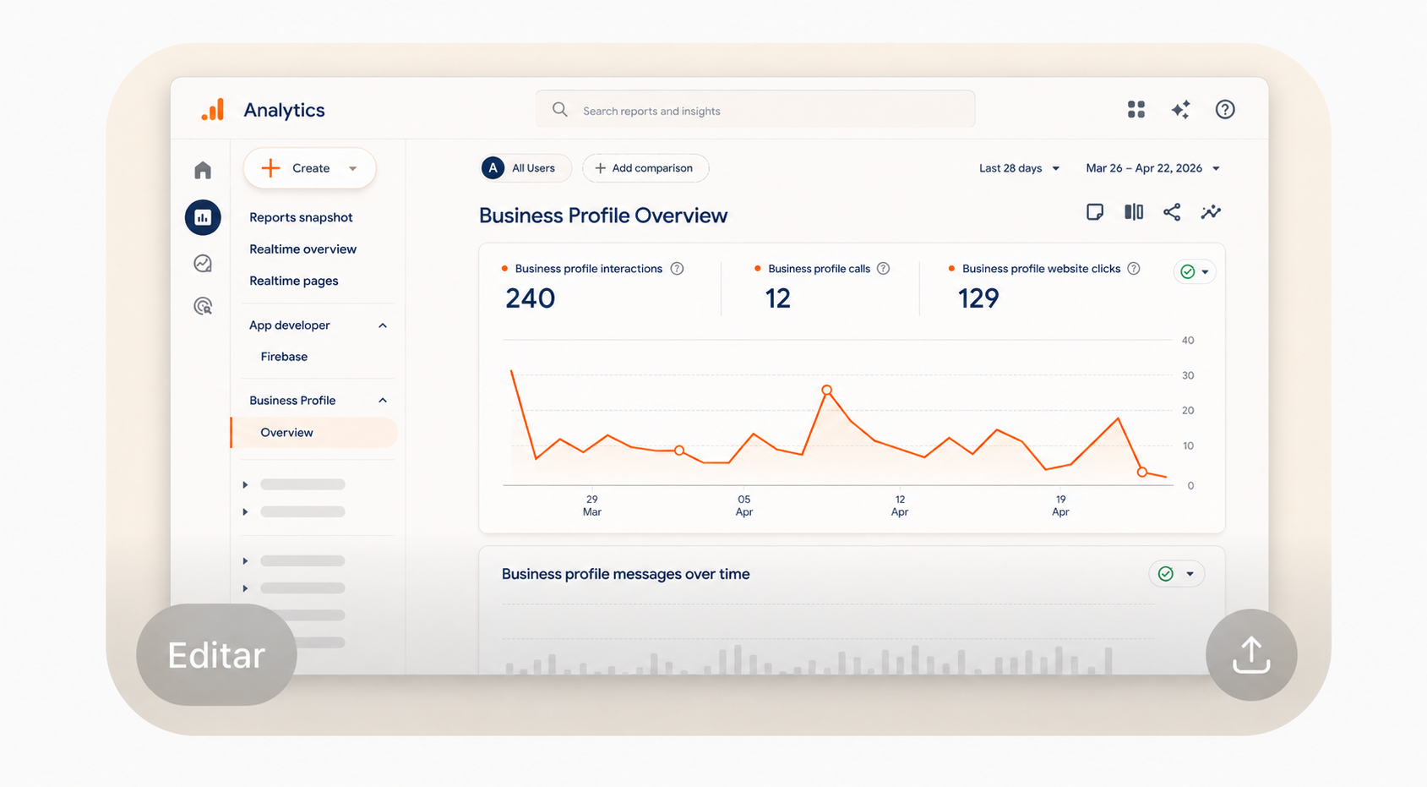1427x787 pixels.
Task: Open the Last 28 days dropdown
Action: tap(1019, 168)
